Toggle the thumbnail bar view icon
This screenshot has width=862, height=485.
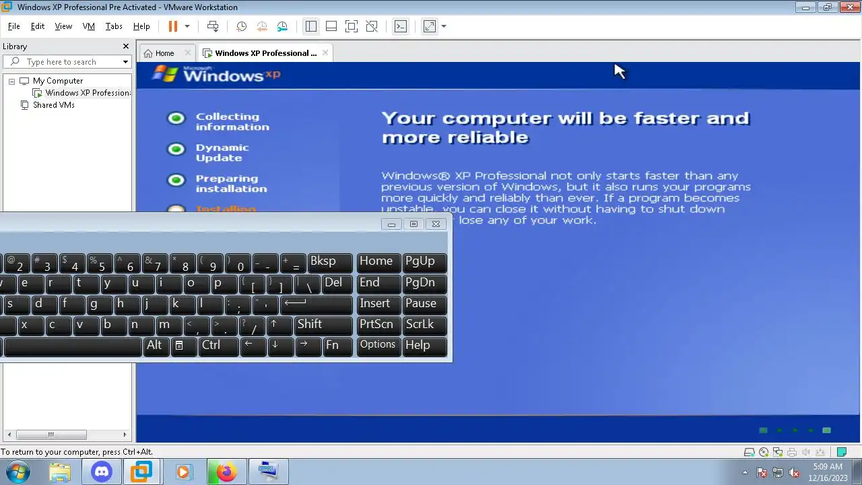331,26
